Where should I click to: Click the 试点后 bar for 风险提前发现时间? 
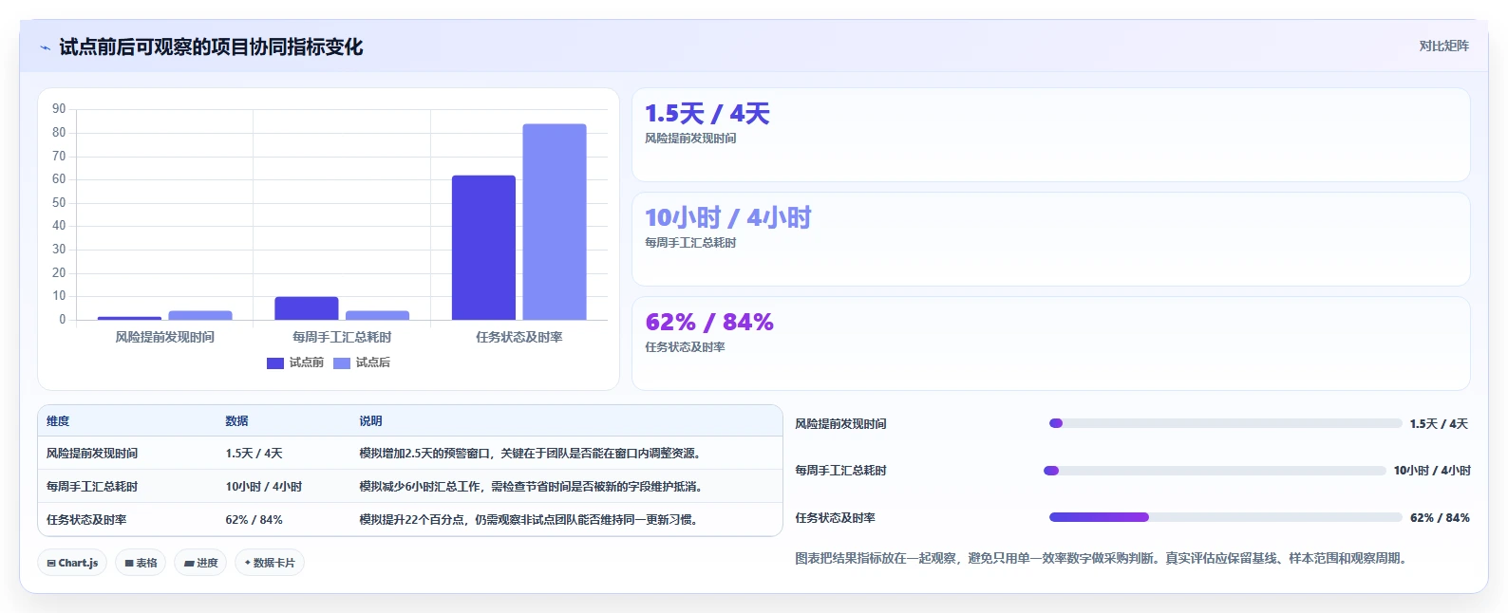(x=200, y=315)
